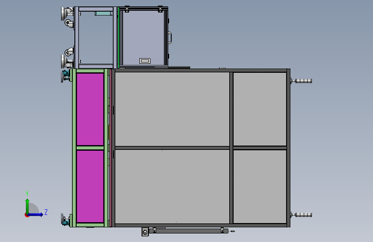Select the lower magenta panel
Image resolution: width=373 pixels, height=242 pixels.
point(90,186)
